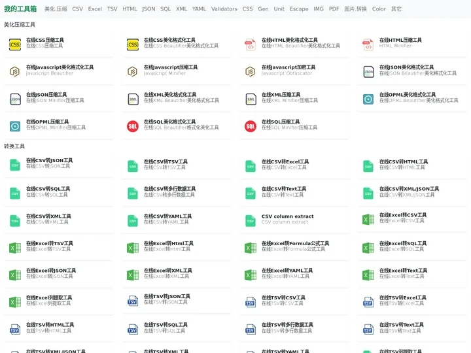Image resolution: width=471 pixels, height=353 pixels.
Task: Open the 在线CSV转多行数据工具 link
Action: click(x=169, y=189)
